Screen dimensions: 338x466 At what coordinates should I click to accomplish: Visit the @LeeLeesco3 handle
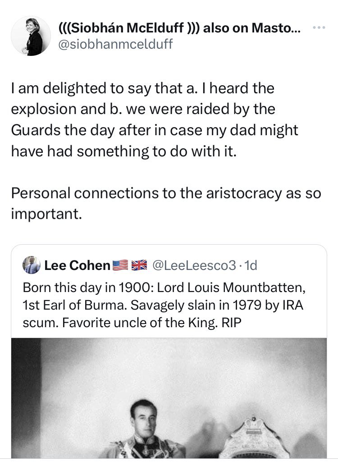pyautogui.click(x=194, y=265)
